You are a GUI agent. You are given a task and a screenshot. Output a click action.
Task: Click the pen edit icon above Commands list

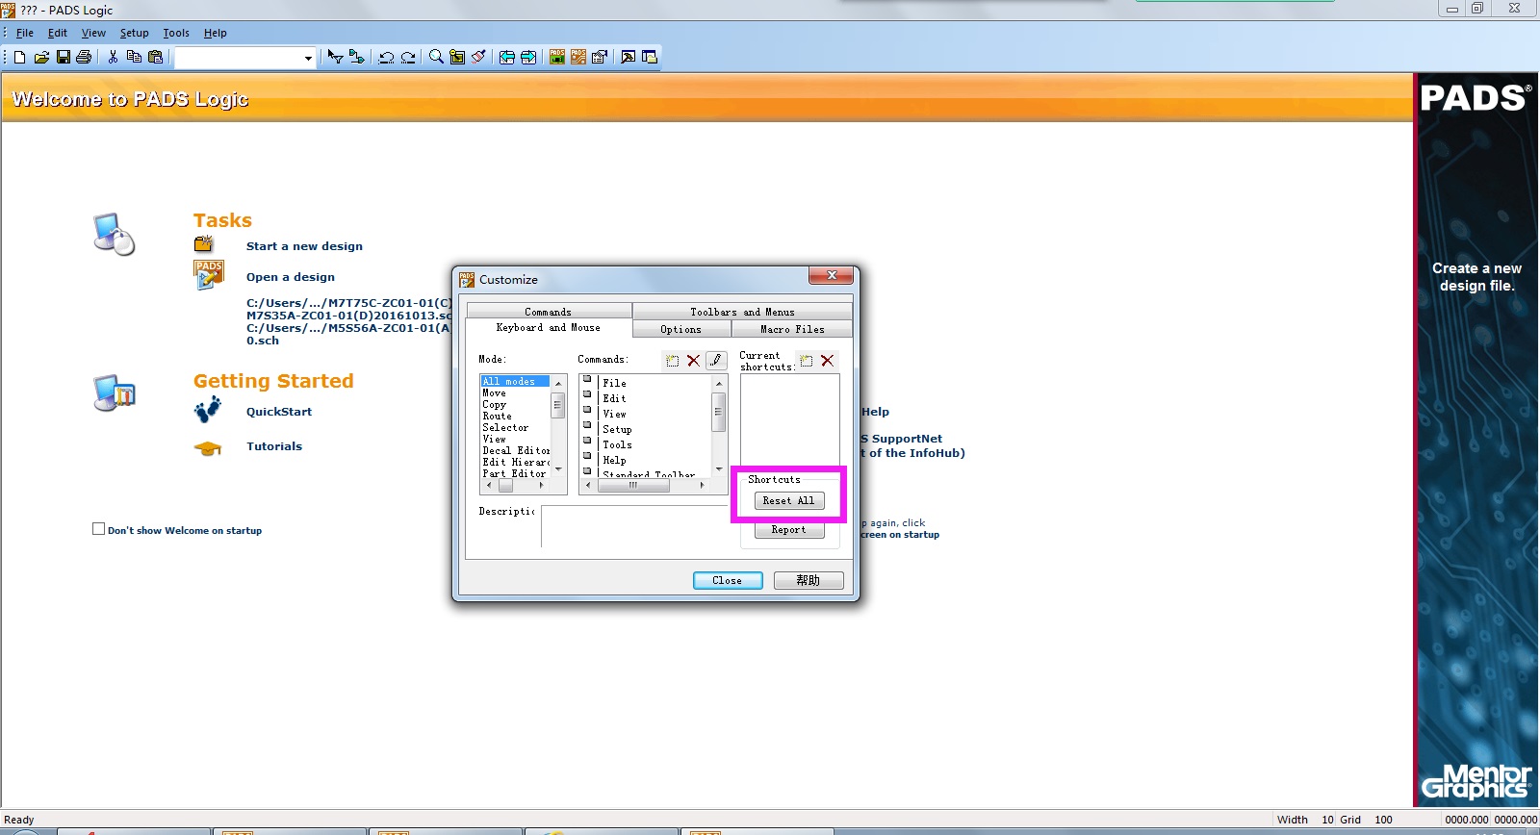pos(715,361)
